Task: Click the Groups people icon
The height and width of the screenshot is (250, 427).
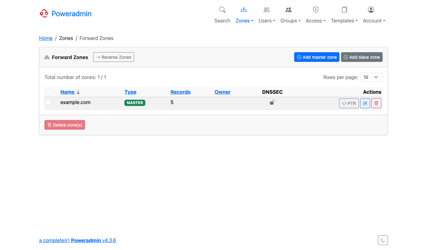Action: [289, 10]
